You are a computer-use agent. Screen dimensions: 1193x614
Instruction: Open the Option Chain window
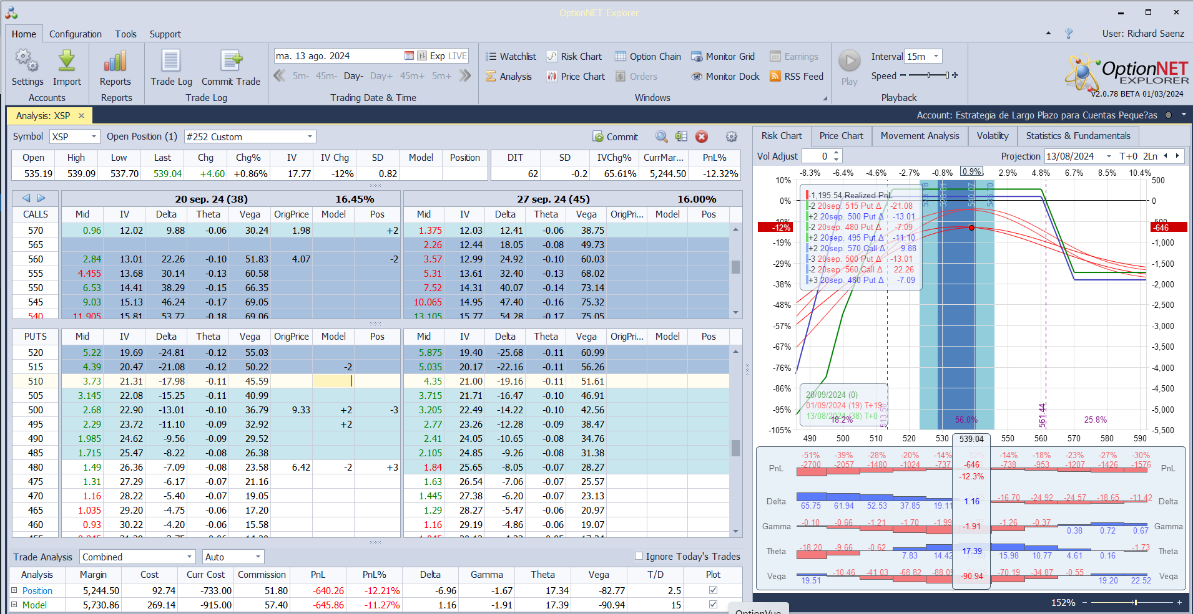coord(648,57)
